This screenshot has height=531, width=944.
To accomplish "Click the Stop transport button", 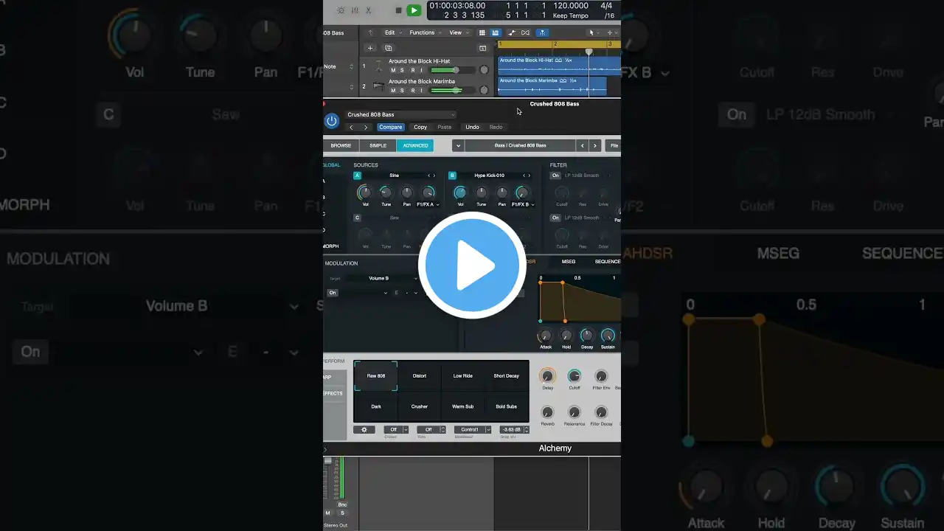I will pos(398,10).
